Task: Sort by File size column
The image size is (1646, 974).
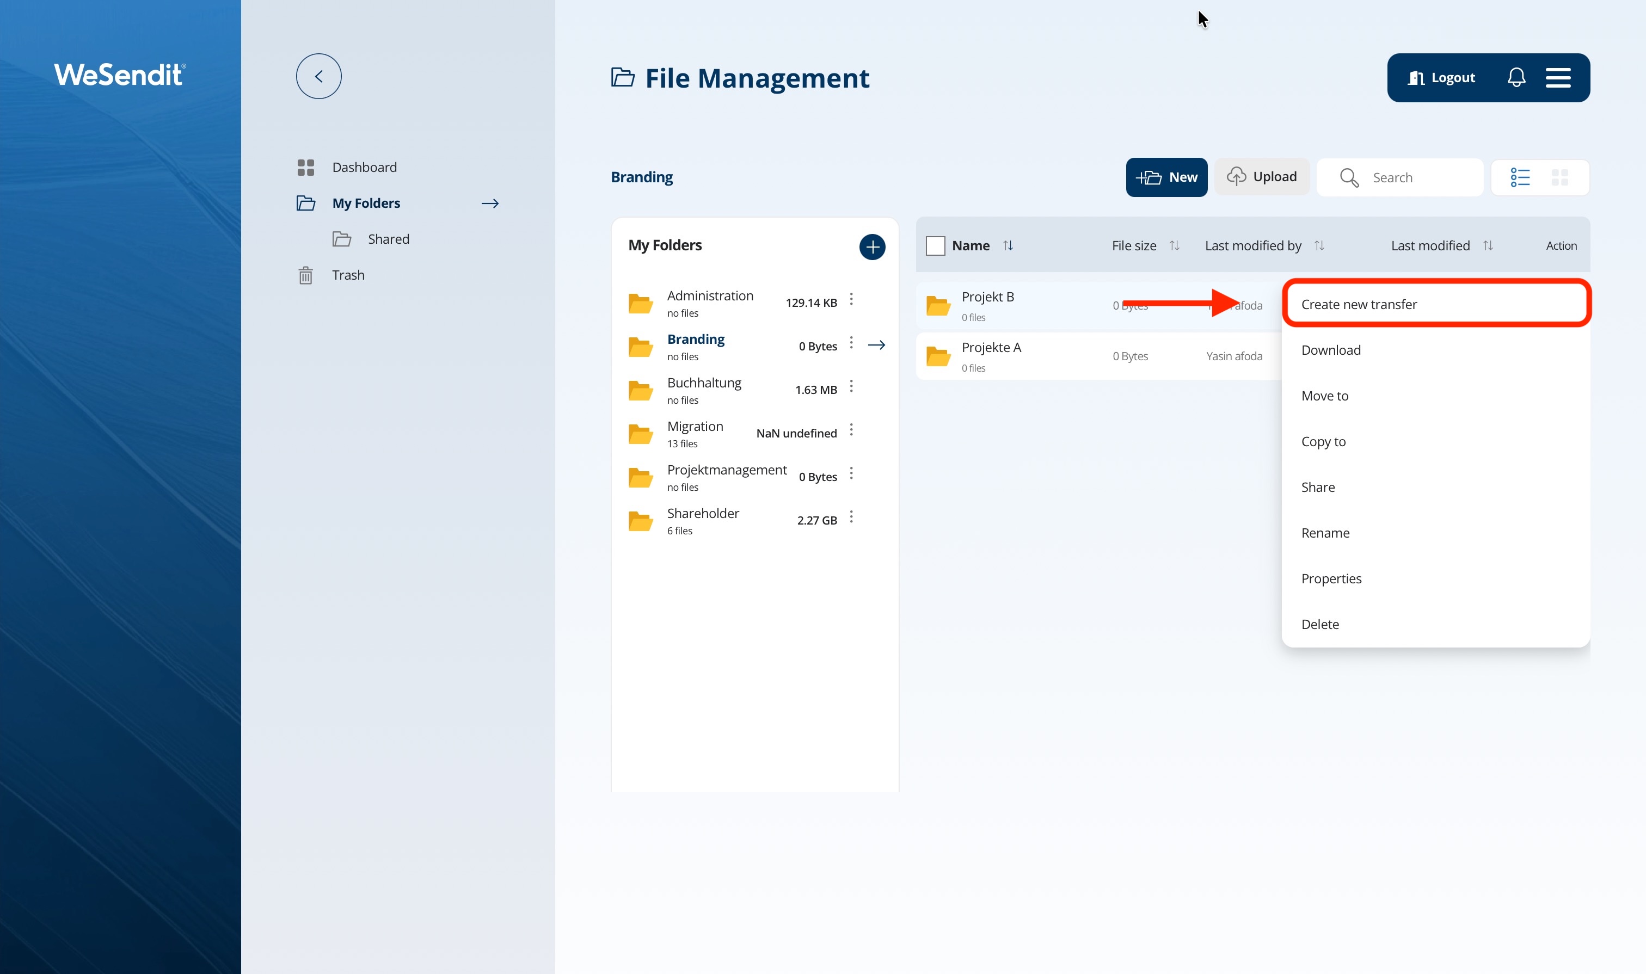Action: pyautogui.click(x=1174, y=245)
